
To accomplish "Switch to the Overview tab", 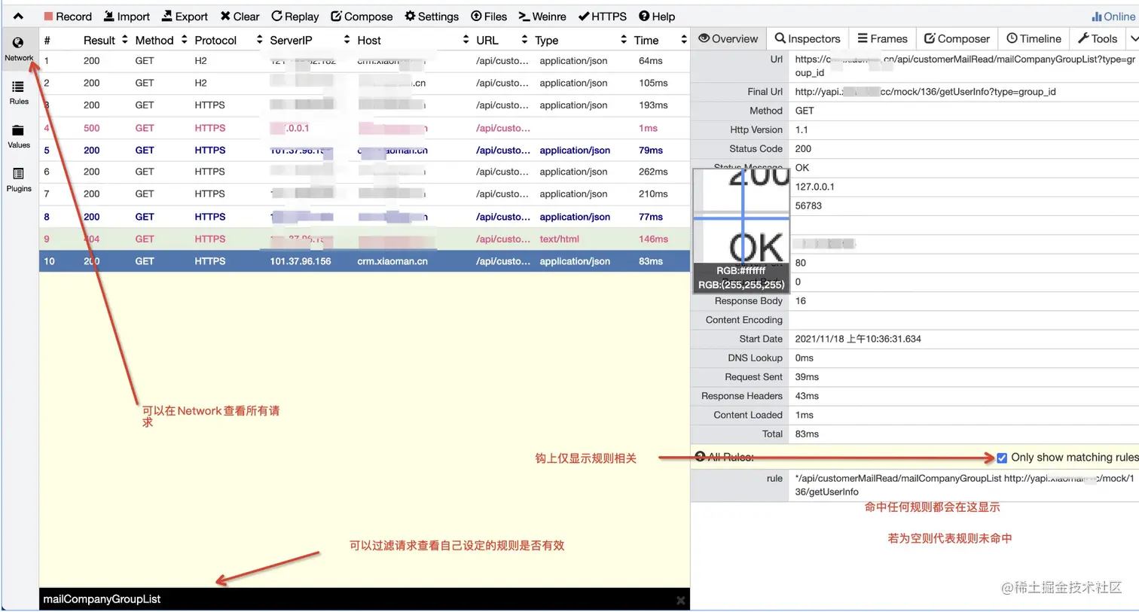I will click(728, 38).
